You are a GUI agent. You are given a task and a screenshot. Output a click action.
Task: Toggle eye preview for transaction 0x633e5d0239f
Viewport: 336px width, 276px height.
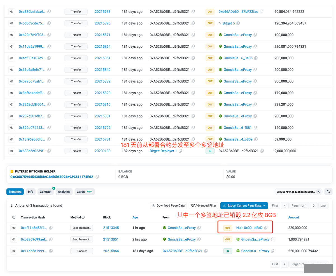point(12,151)
